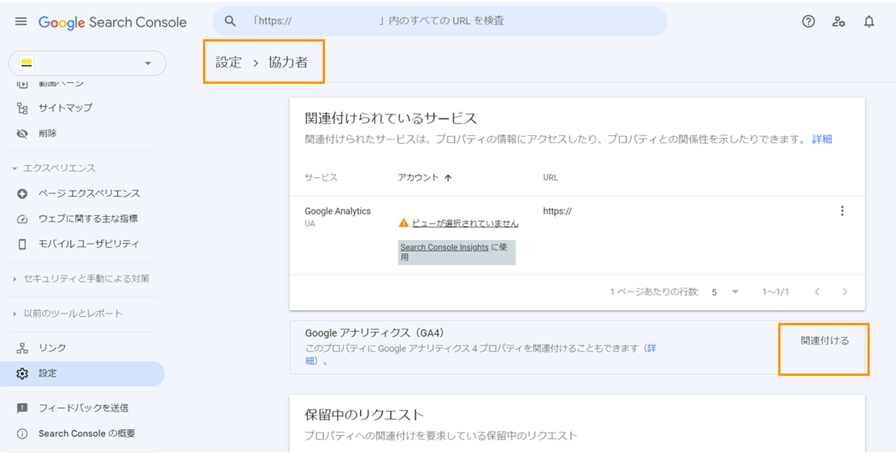Viewport: 896px width, 455px height.
Task: Open the hamburger main menu
Action: click(21, 22)
